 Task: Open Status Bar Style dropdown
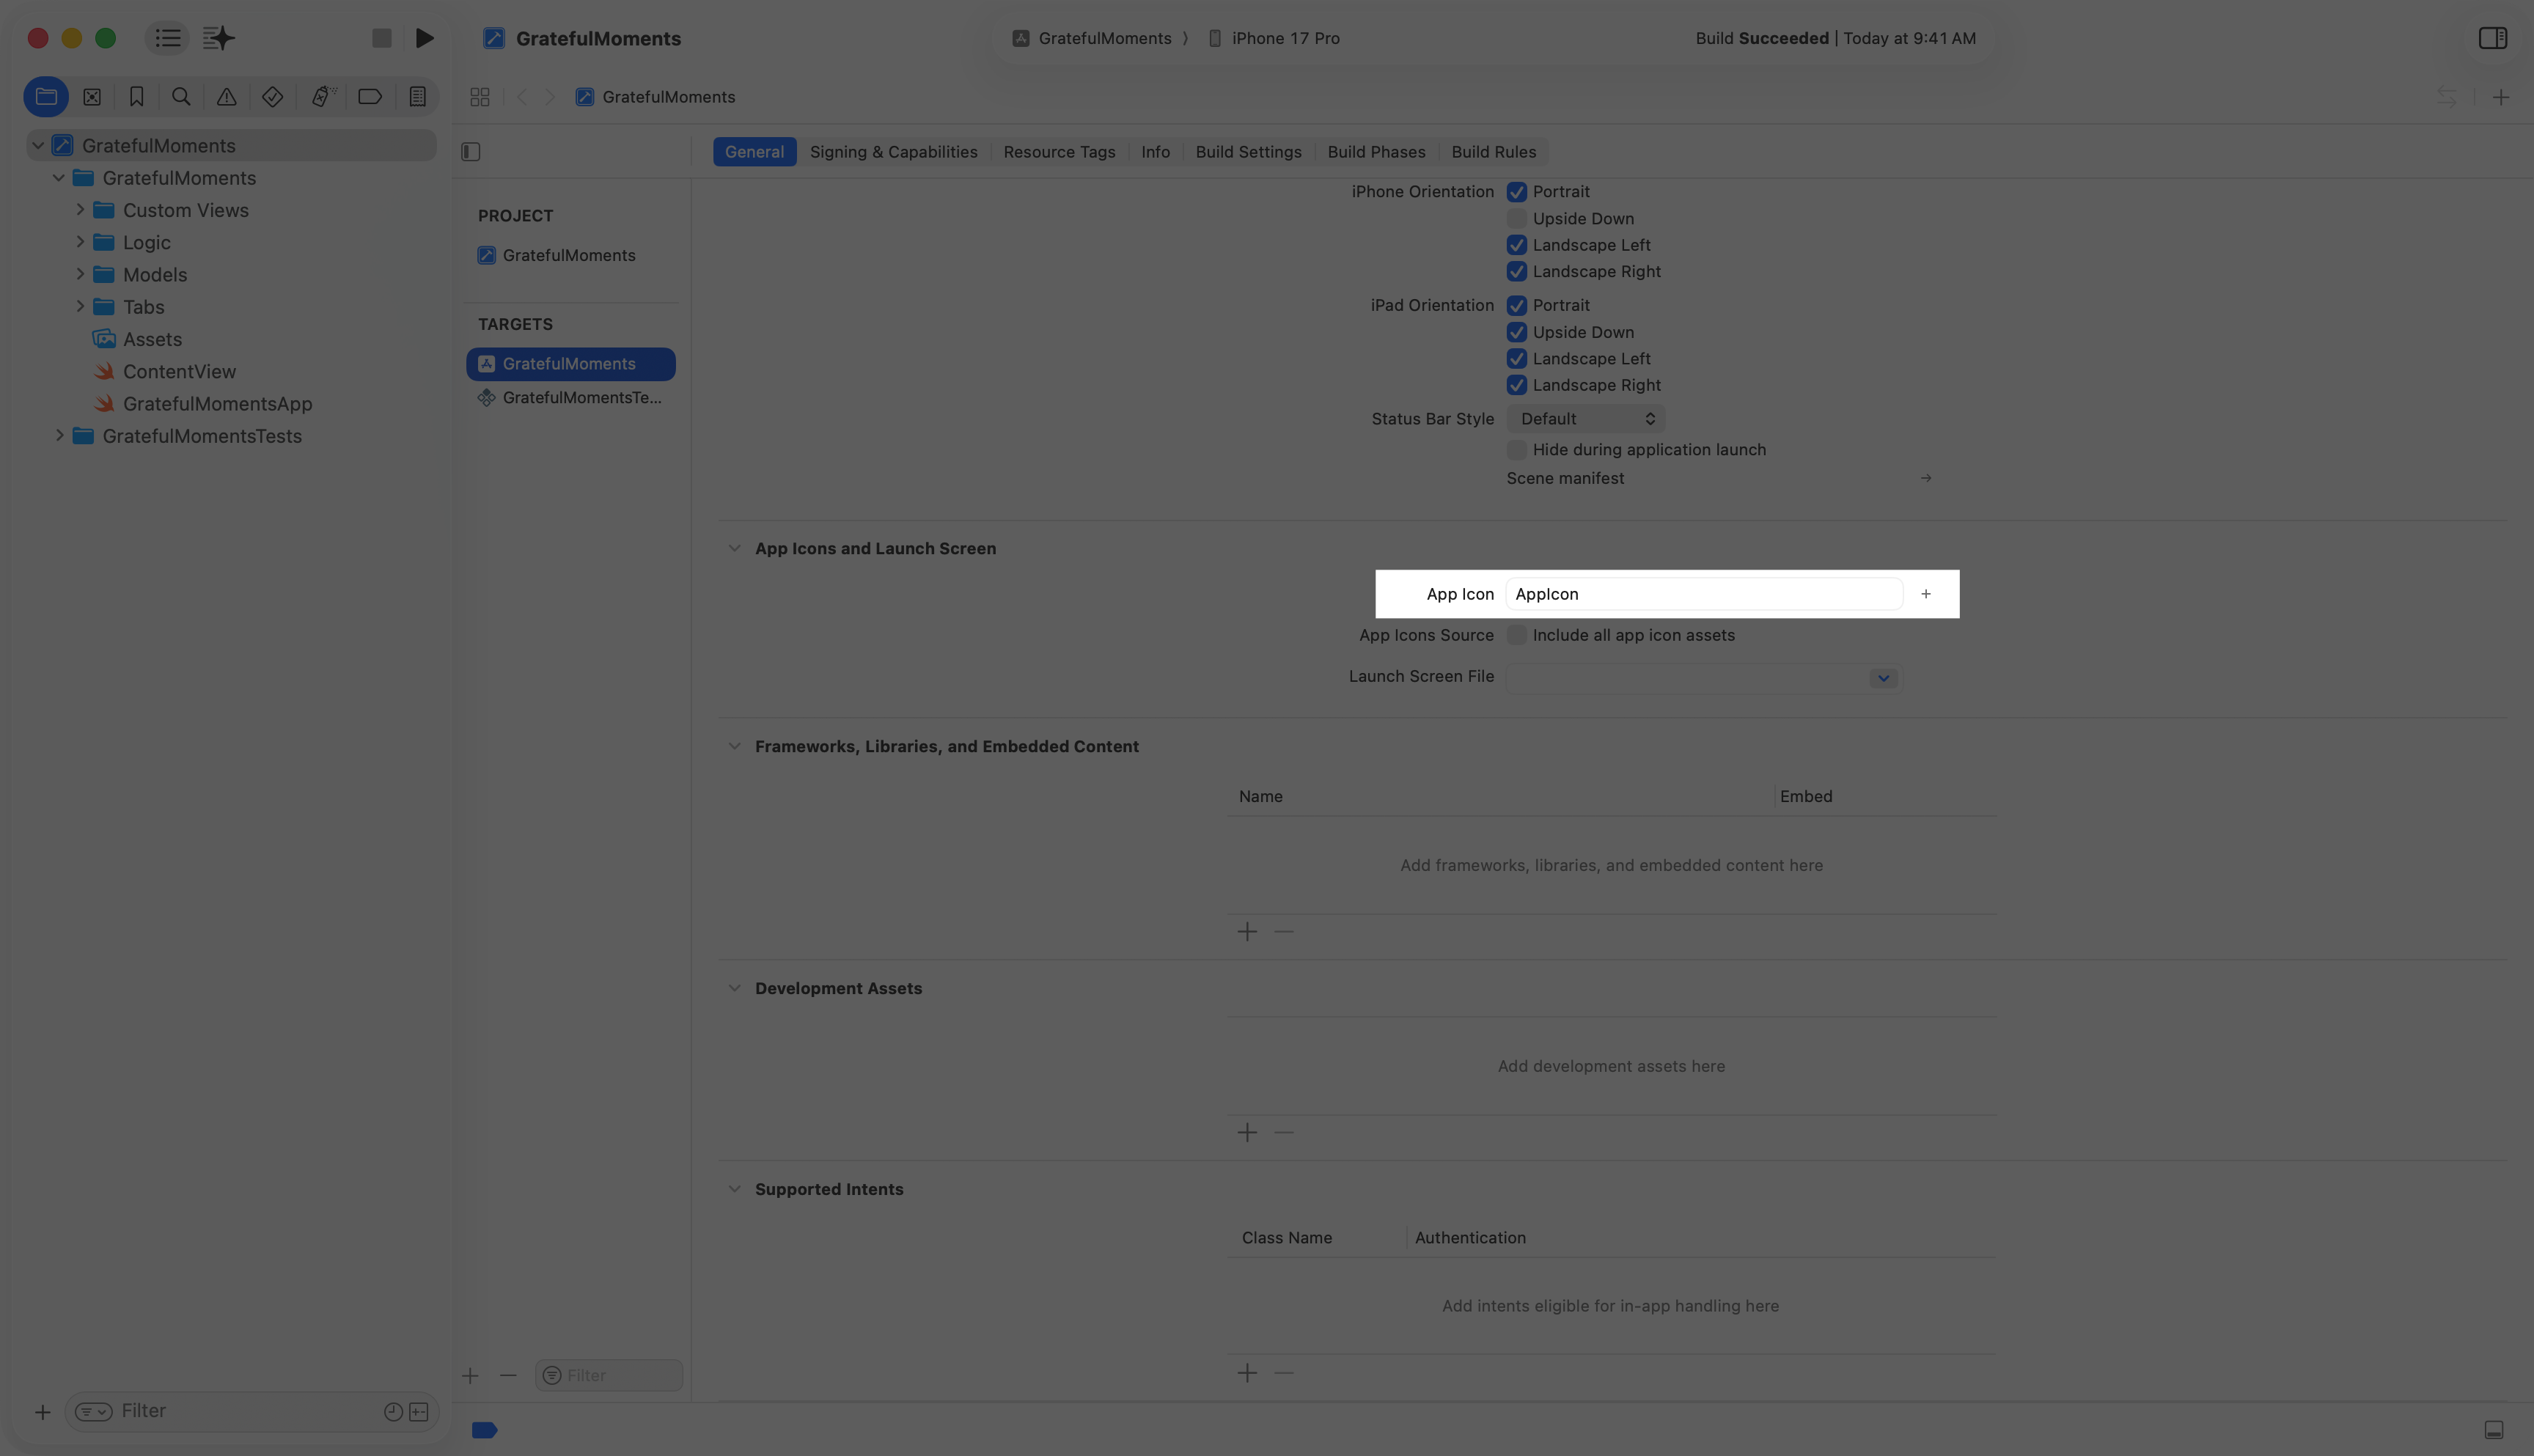pyautogui.click(x=1585, y=419)
